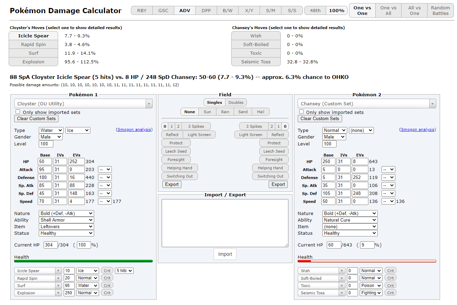Open Cloyster's Item Leftovers dropdown
The width and height of the screenshot is (457, 305).
click(66, 226)
